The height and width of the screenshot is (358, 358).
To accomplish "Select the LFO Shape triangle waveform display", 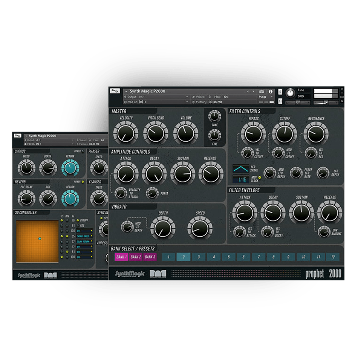I will tap(241, 169).
